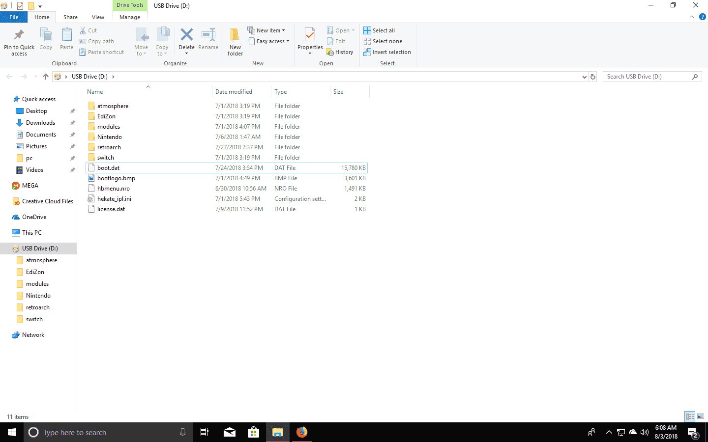Go up one folder level
Image resolution: width=708 pixels, height=442 pixels.
pos(46,77)
